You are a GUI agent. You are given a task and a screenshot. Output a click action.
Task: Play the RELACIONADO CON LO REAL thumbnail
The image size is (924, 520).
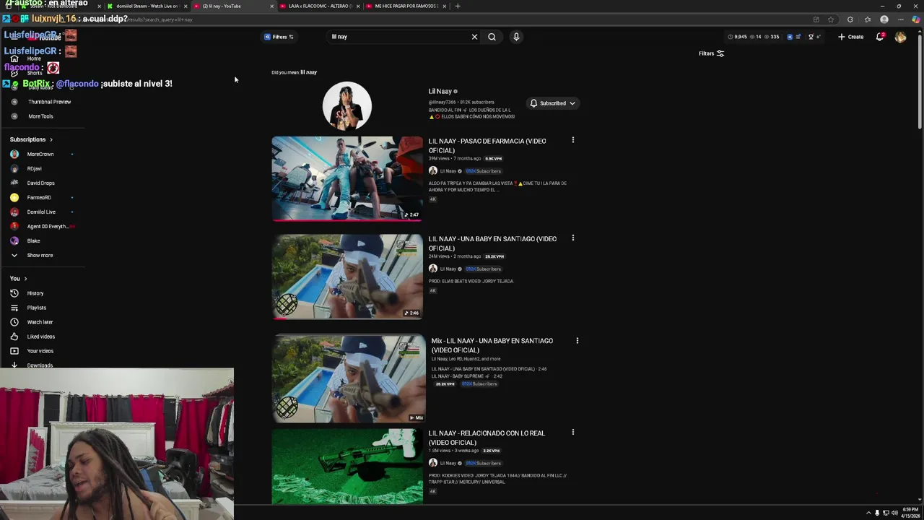tap(347, 467)
